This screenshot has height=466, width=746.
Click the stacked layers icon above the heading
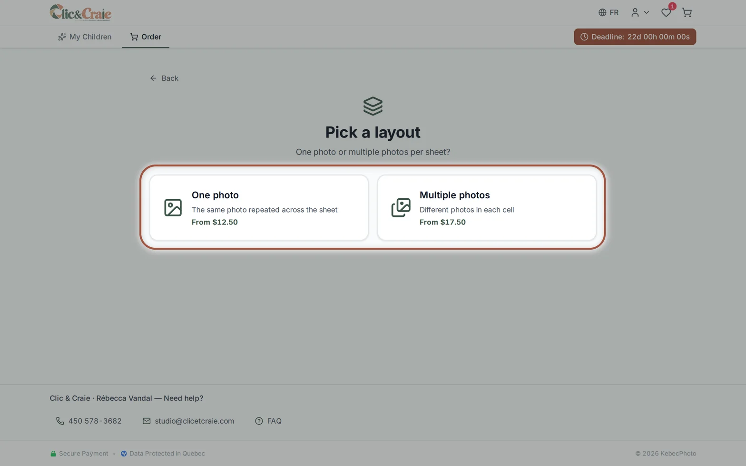[x=373, y=106]
